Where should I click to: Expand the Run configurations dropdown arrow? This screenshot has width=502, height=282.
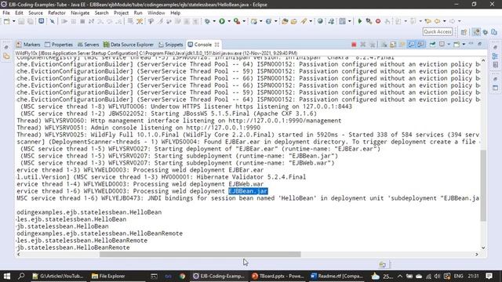click(x=229, y=21)
